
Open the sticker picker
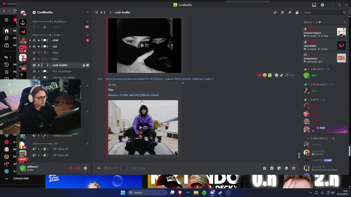(279, 168)
